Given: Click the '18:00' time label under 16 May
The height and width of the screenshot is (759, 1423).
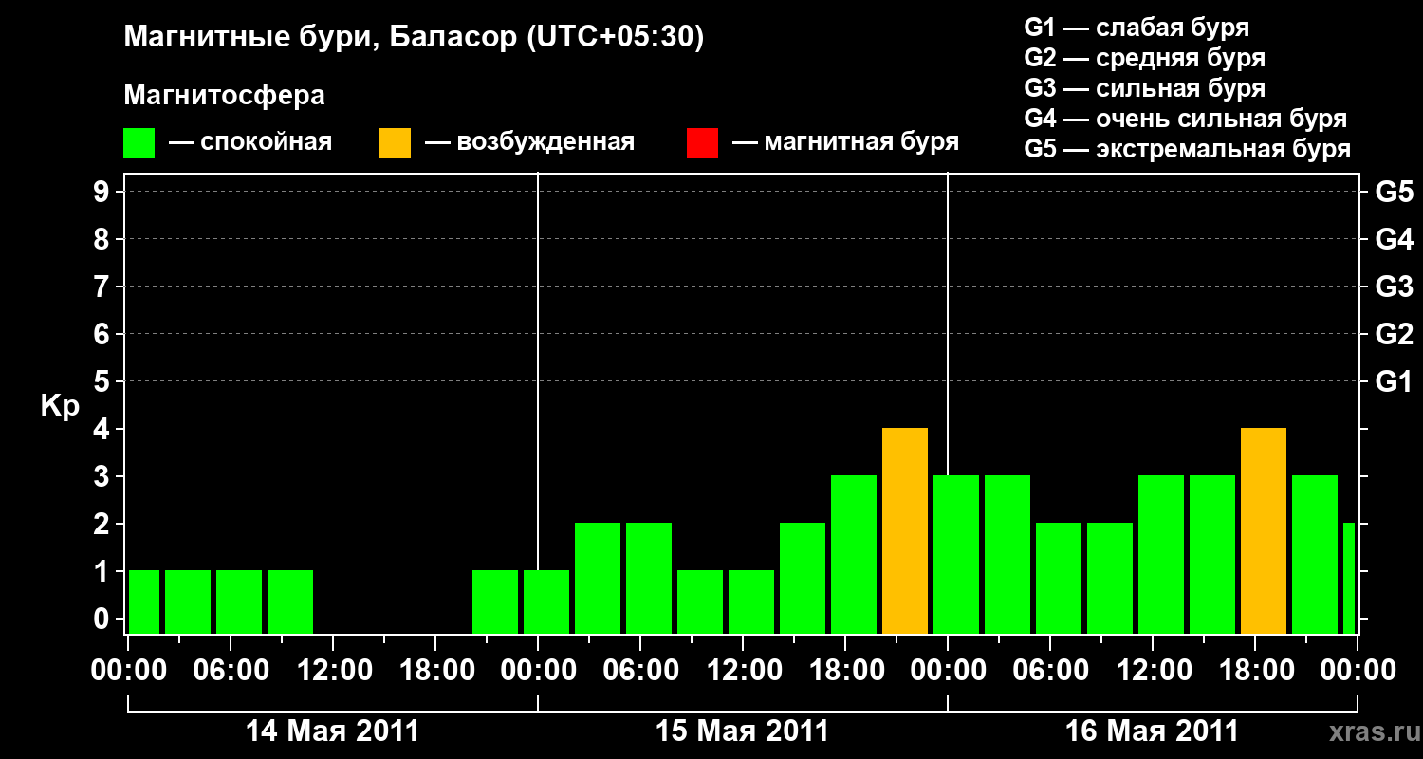Looking at the screenshot, I should click(1255, 671).
